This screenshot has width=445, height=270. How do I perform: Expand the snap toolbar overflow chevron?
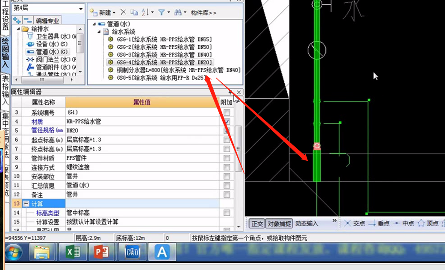point(334,221)
